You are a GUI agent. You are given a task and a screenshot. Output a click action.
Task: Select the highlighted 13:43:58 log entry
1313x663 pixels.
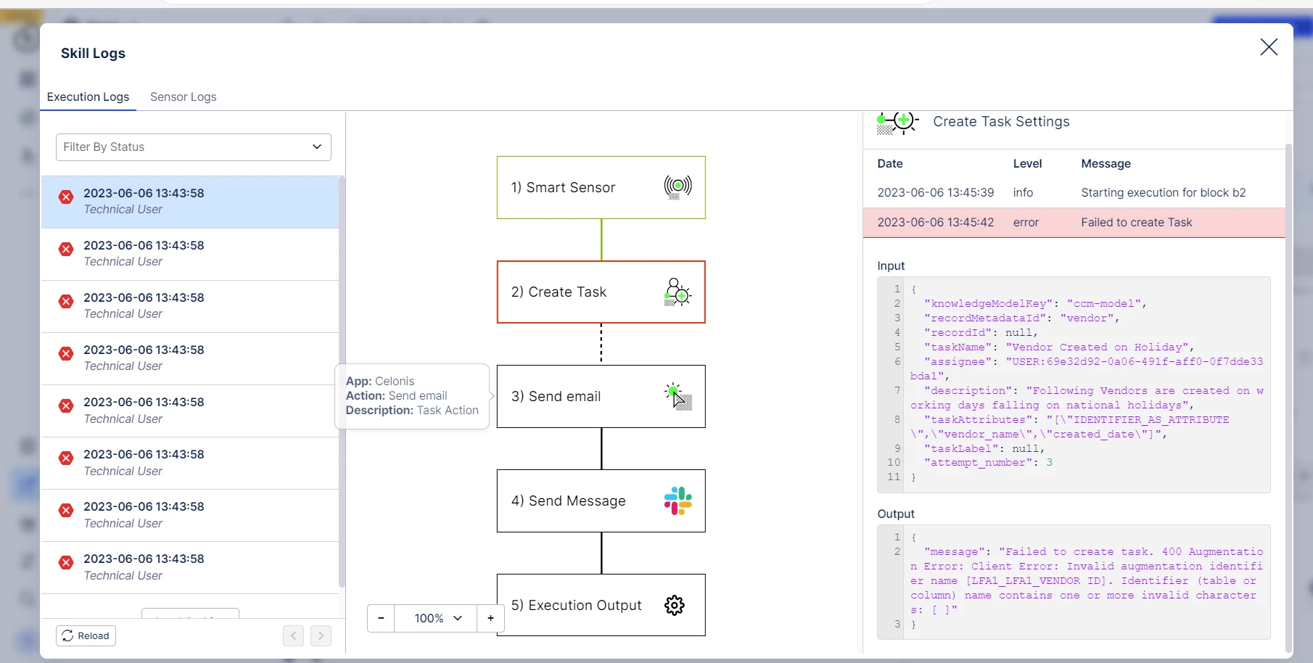click(190, 202)
